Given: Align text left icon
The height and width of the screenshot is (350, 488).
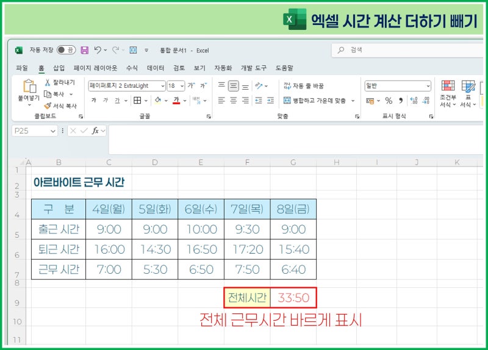Looking at the screenshot, I should [x=221, y=100].
